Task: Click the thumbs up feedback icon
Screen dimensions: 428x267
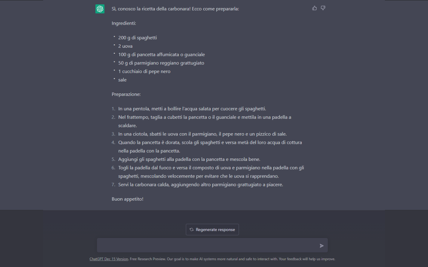Action: pyautogui.click(x=314, y=8)
